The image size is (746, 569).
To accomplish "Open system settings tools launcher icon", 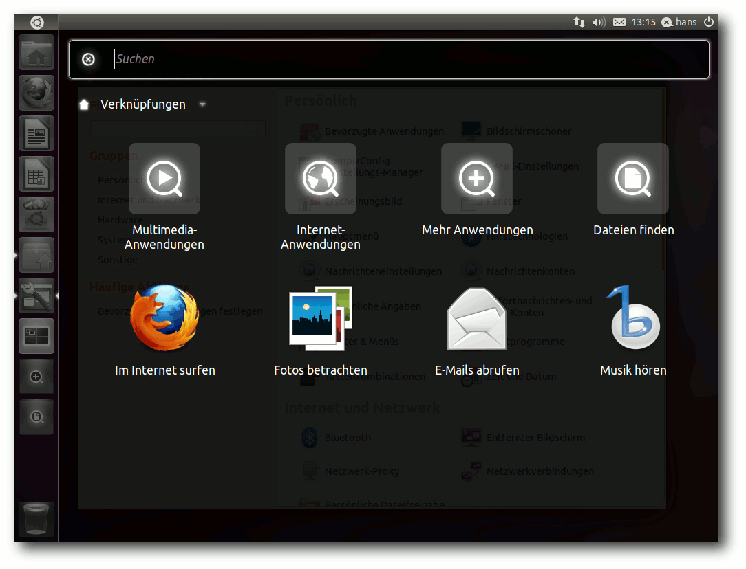I will [36, 295].
